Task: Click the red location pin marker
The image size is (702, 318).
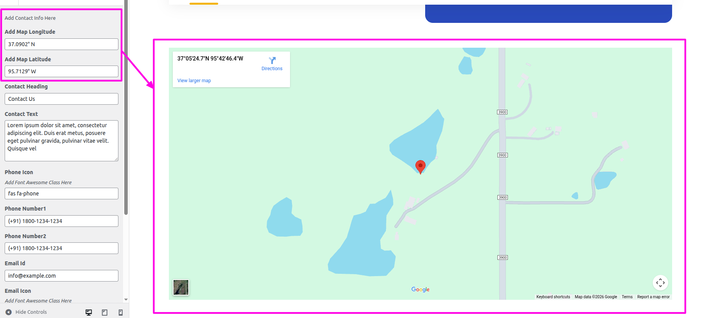Action: [420, 166]
